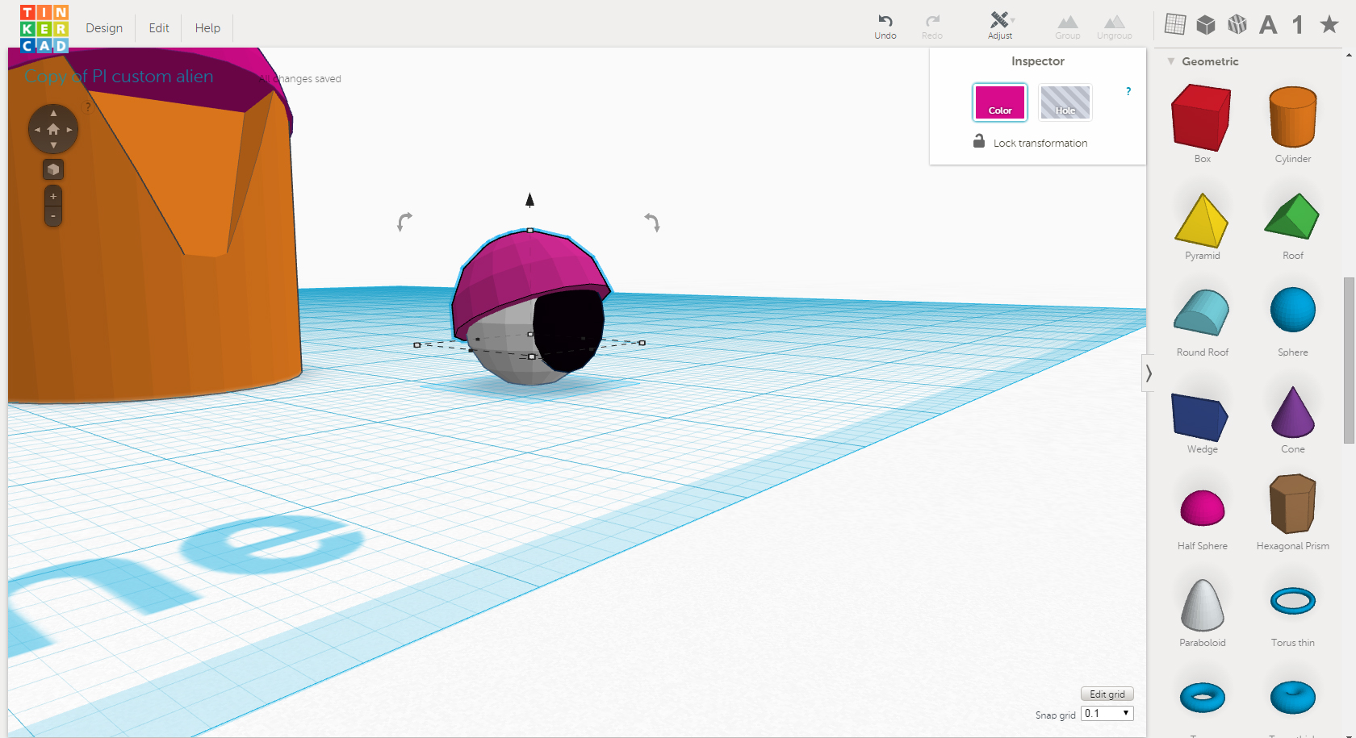Toggle Lock transformation
This screenshot has width=1356, height=738.
[1030, 142]
